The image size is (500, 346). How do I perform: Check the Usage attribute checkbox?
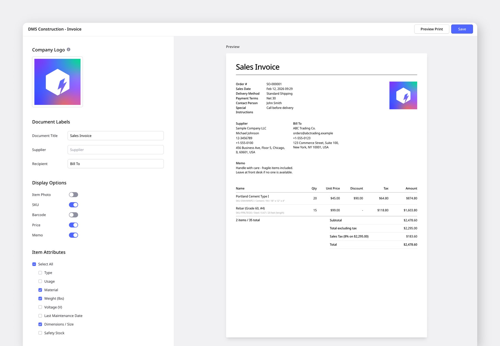coord(40,281)
